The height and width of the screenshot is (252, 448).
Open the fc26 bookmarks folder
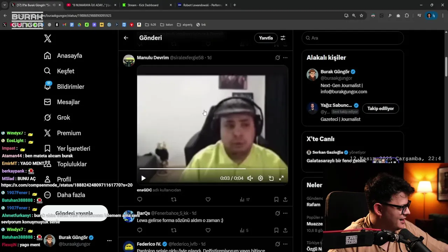tap(150, 24)
